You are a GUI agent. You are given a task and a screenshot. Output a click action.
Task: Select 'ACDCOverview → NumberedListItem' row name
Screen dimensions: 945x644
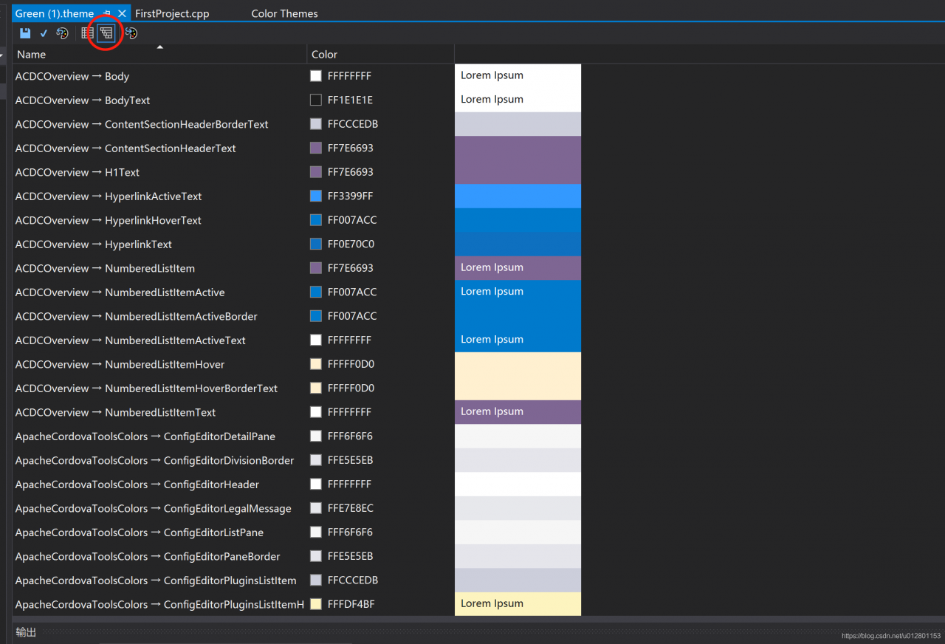[105, 268]
